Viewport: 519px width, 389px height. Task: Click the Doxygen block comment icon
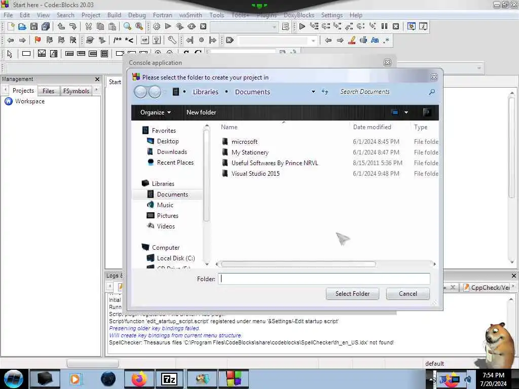click(118, 41)
